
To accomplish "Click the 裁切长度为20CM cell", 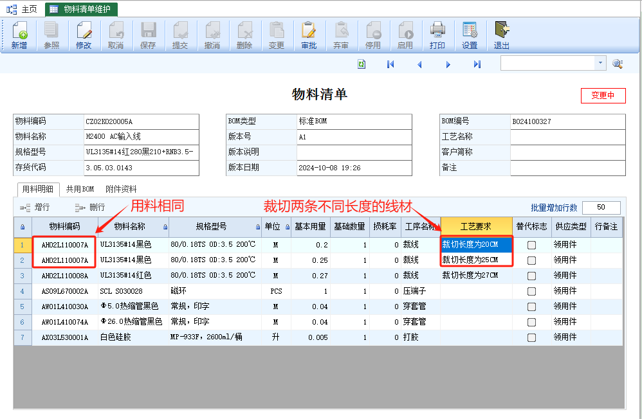I will (x=476, y=245).
